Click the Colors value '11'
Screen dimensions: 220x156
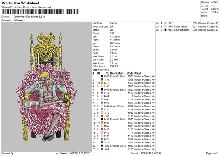[212, 6]
